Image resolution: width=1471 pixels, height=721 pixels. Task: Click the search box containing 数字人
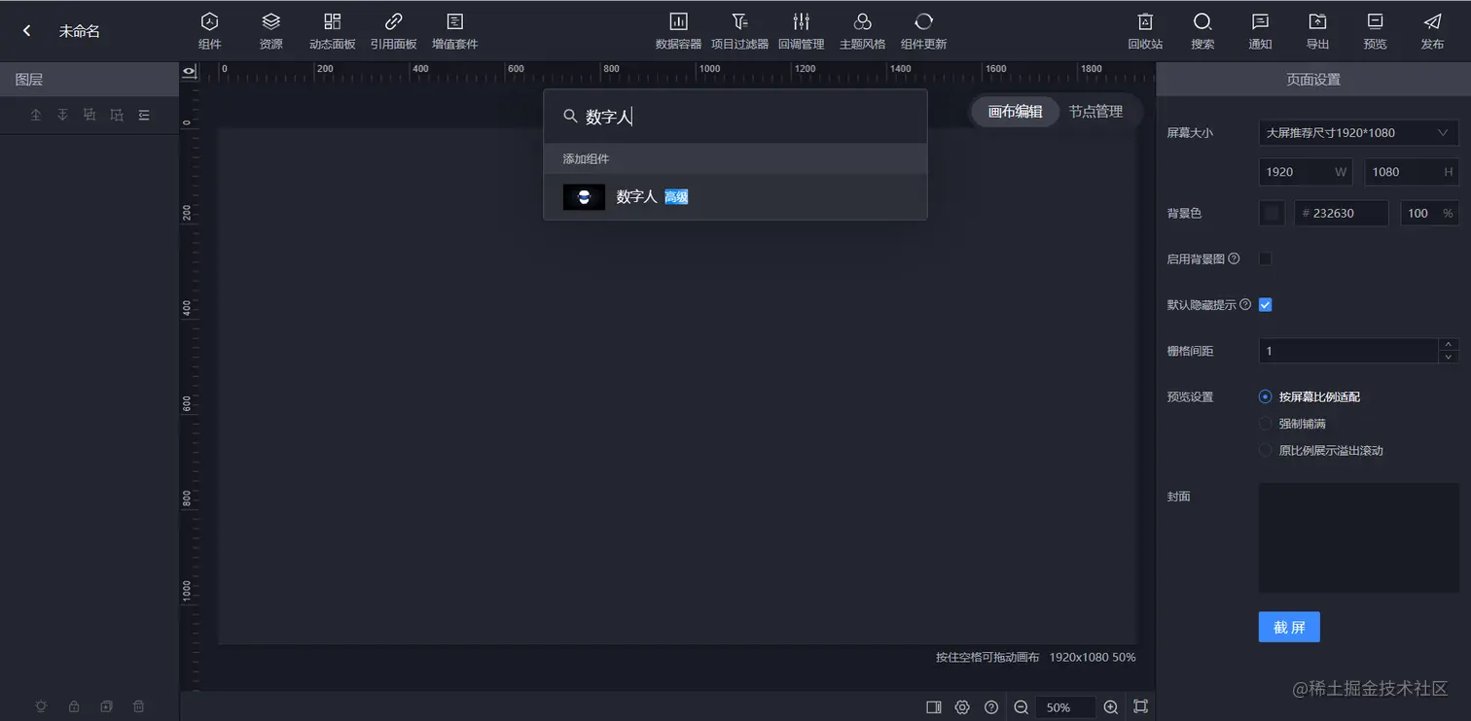pos(735,117)
